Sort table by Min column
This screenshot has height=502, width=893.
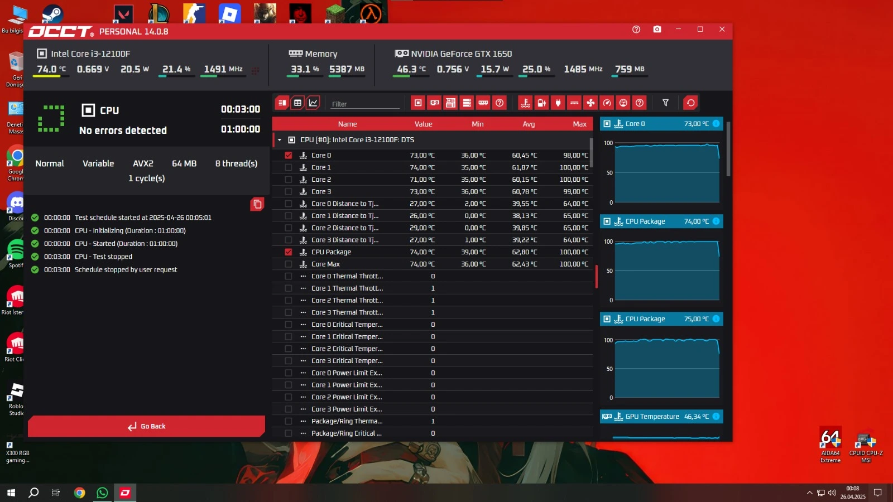point(478,124)
